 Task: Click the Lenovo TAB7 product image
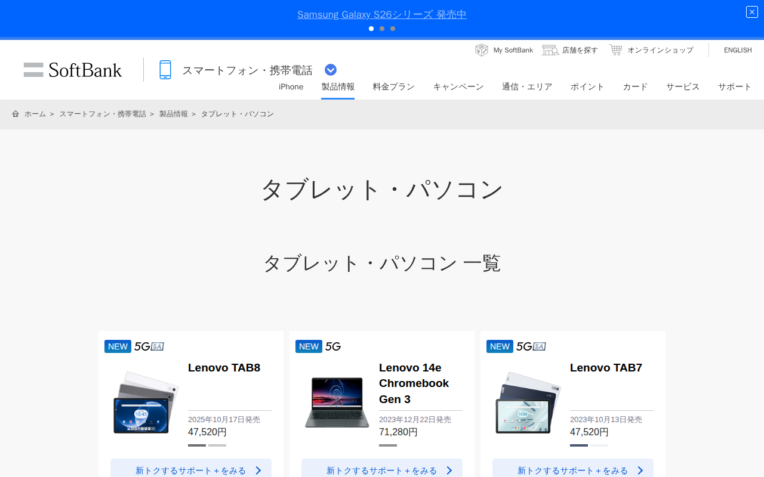click(528, 402)
